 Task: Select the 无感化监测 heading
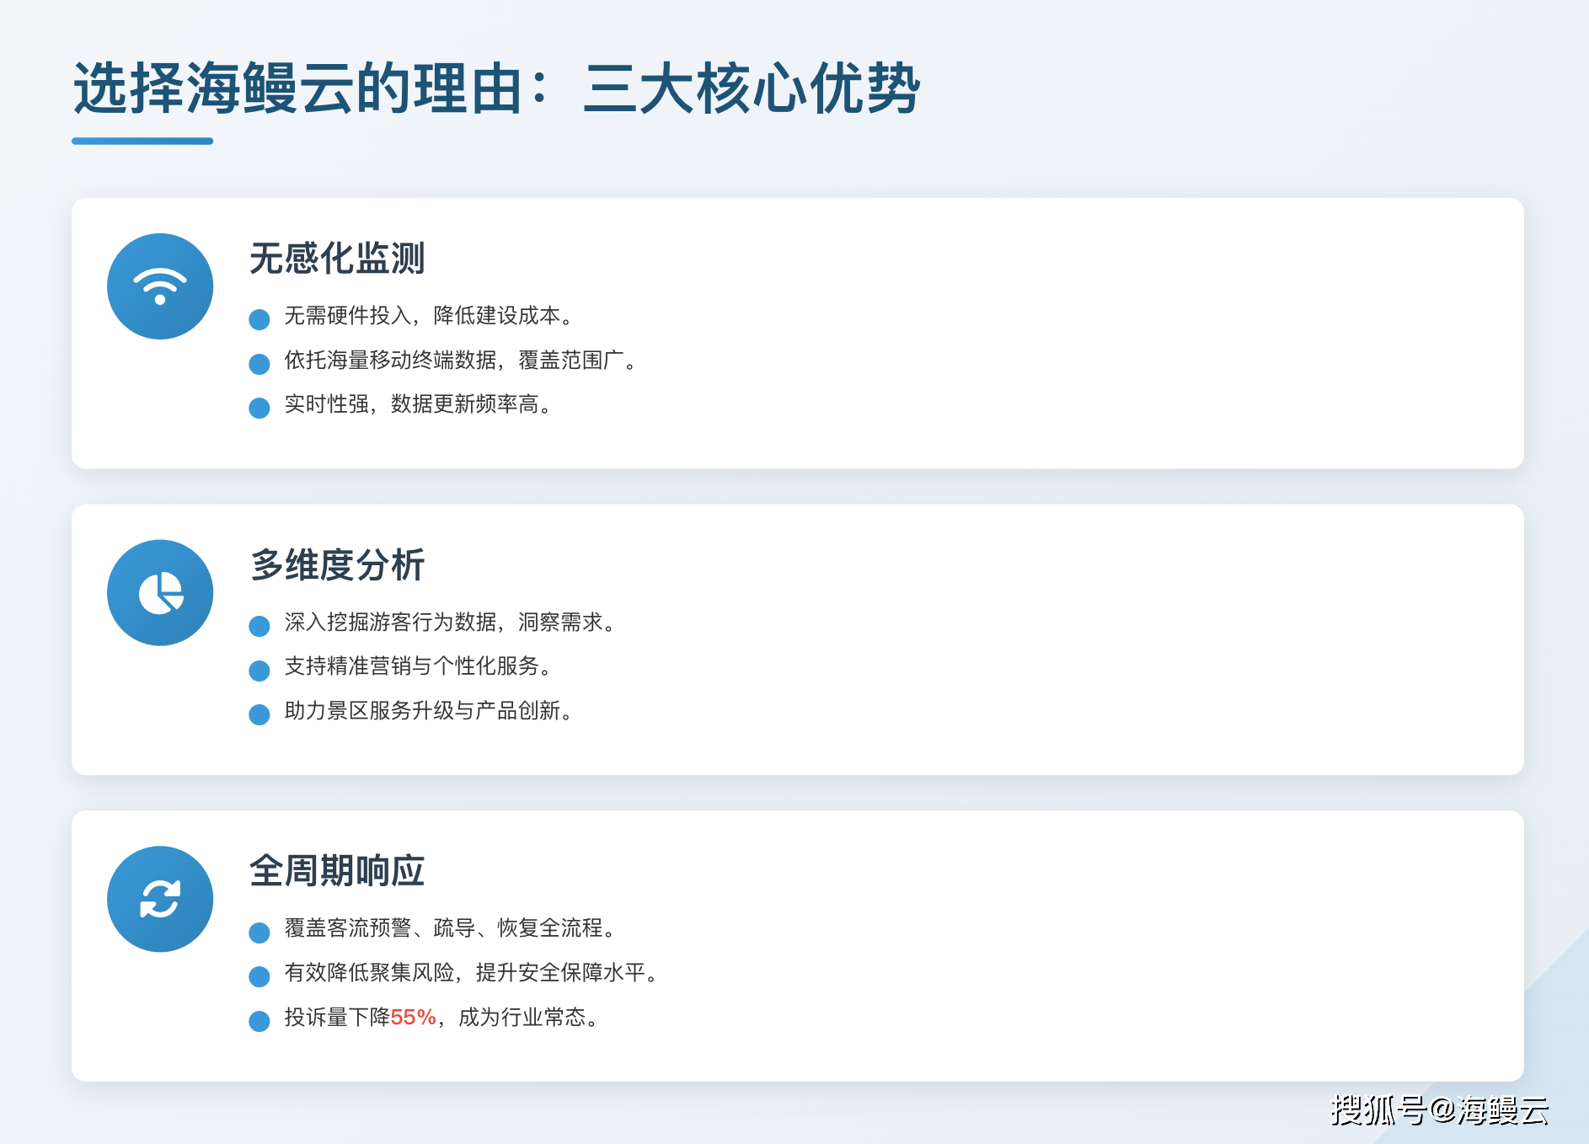[x=337, y=259]
